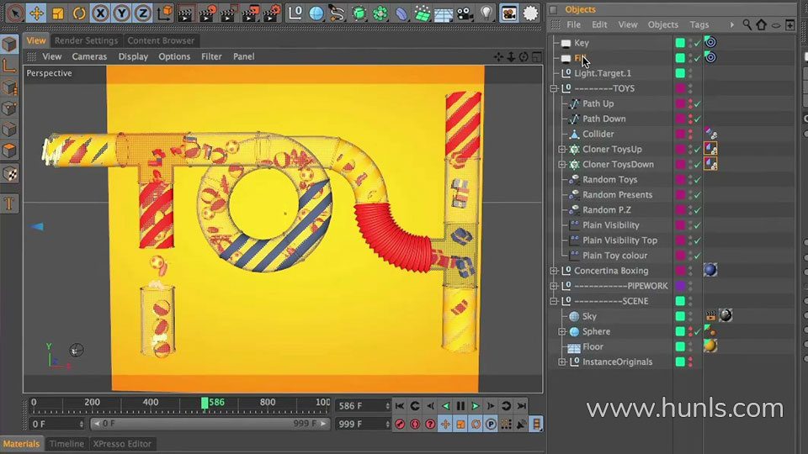Expand the Cloner ToysDown object
808x454 pixels.
(562, 164)
